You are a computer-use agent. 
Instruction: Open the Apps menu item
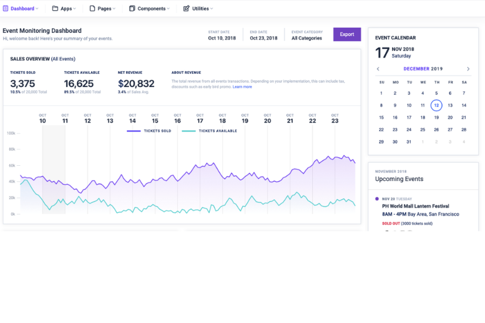pyautogui.click(x=64, y=9)
